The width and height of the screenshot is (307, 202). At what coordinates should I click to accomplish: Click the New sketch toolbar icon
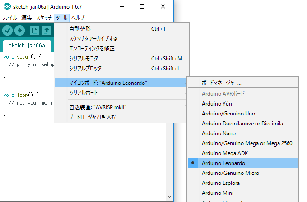tap(34, 31)
